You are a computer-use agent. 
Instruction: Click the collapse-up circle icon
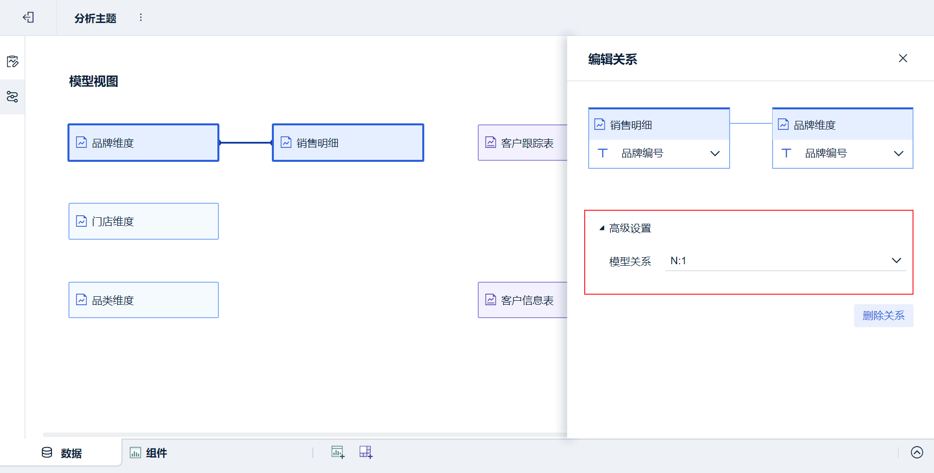point(917,453)
